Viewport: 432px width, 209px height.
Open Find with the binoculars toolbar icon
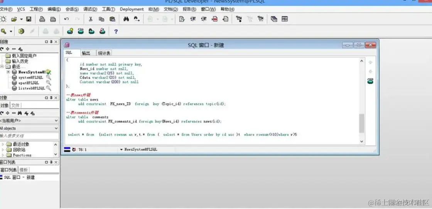[x=126, y=19]
